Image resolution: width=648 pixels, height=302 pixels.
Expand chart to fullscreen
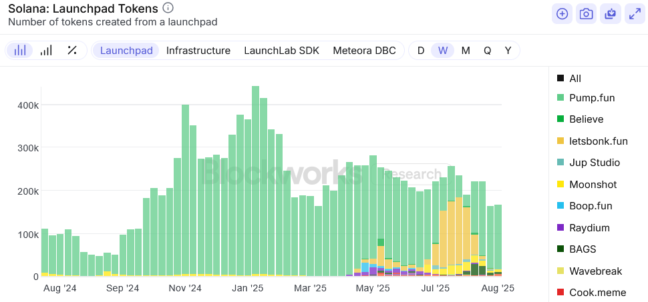click(635, 14)
